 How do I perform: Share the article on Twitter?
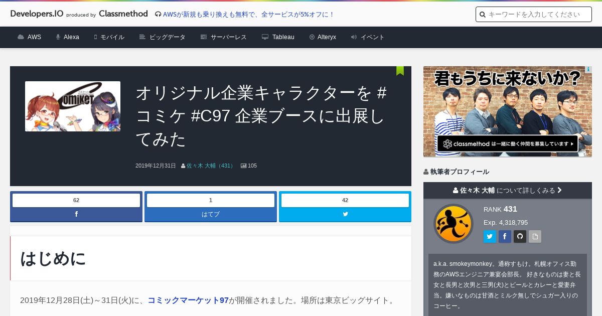point(345,214)
